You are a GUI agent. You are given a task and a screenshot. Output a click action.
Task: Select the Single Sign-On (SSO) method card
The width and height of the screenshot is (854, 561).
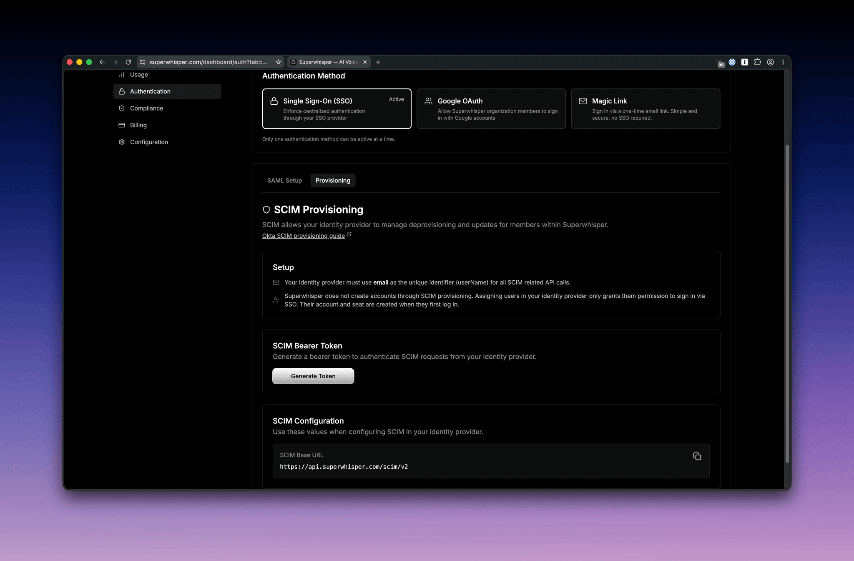[x=337, y=108]
